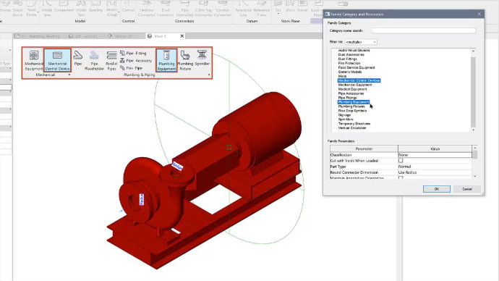Click the category list scroll down arrow
The image size is (499, 281).
pos(473,130)
